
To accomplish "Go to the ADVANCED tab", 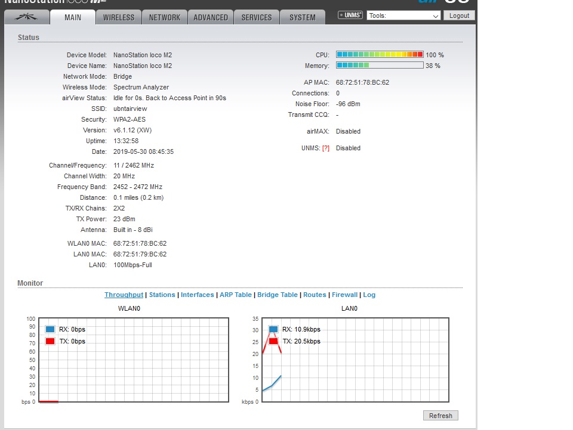I will (x=211, y=17).
